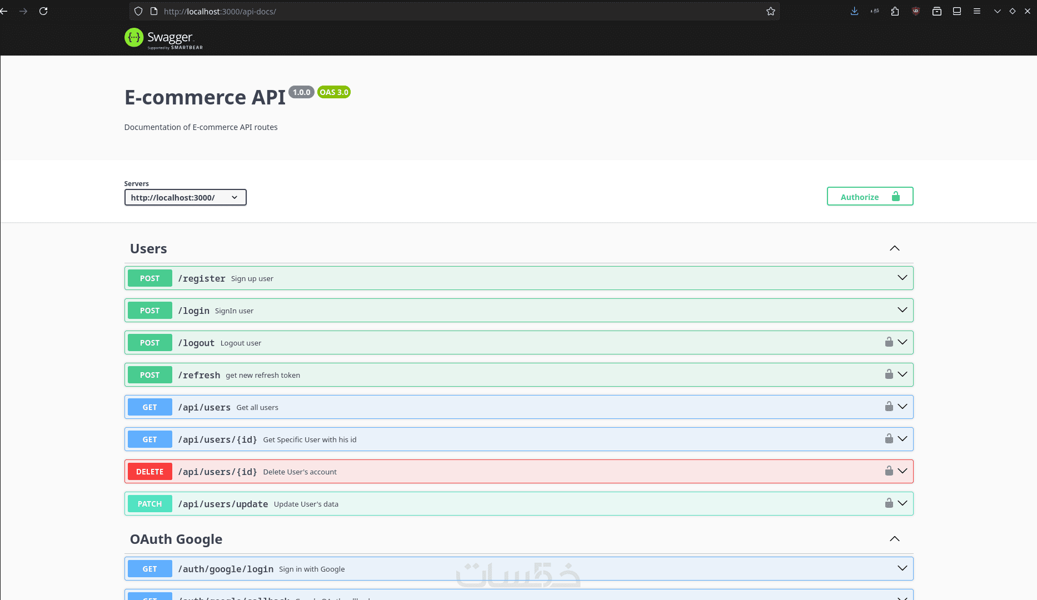
Task: Click the Authorize button
Action: click(x=870, y=197)
